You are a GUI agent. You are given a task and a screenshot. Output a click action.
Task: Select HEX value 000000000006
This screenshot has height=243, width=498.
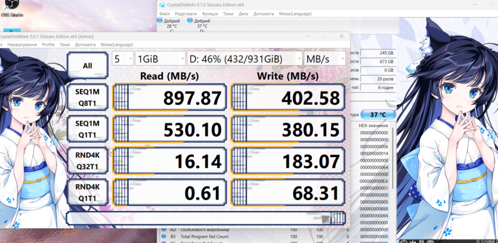[x=374, y=147]
